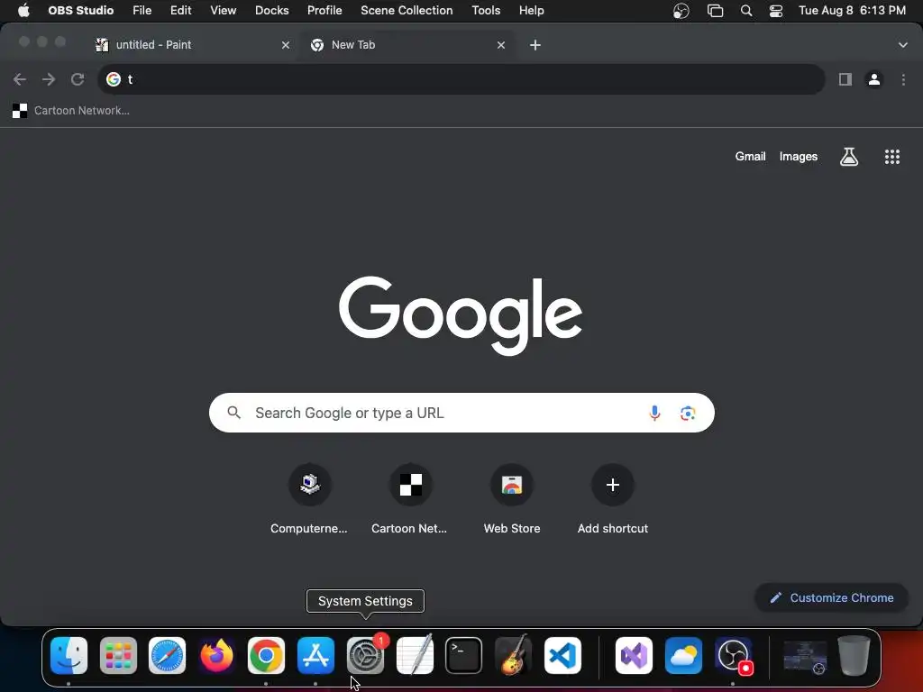Open the Gmail link

[750, 157]
